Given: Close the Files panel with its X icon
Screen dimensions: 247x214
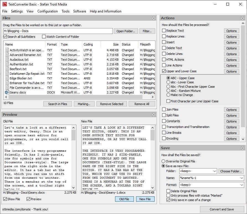Looking at the screenshot, I should [154, 18].
